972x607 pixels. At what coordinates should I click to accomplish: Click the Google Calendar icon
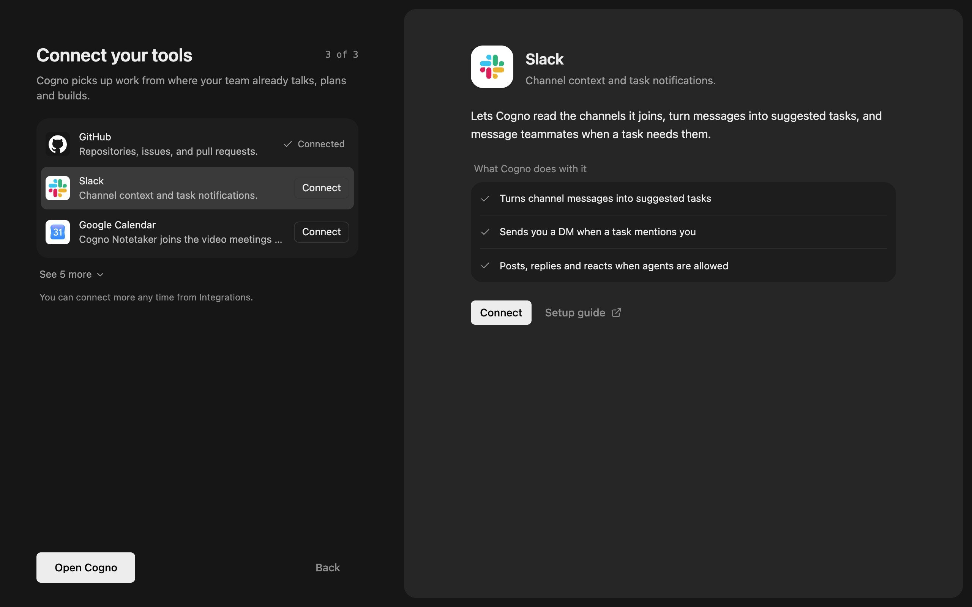tap(57, 232)
